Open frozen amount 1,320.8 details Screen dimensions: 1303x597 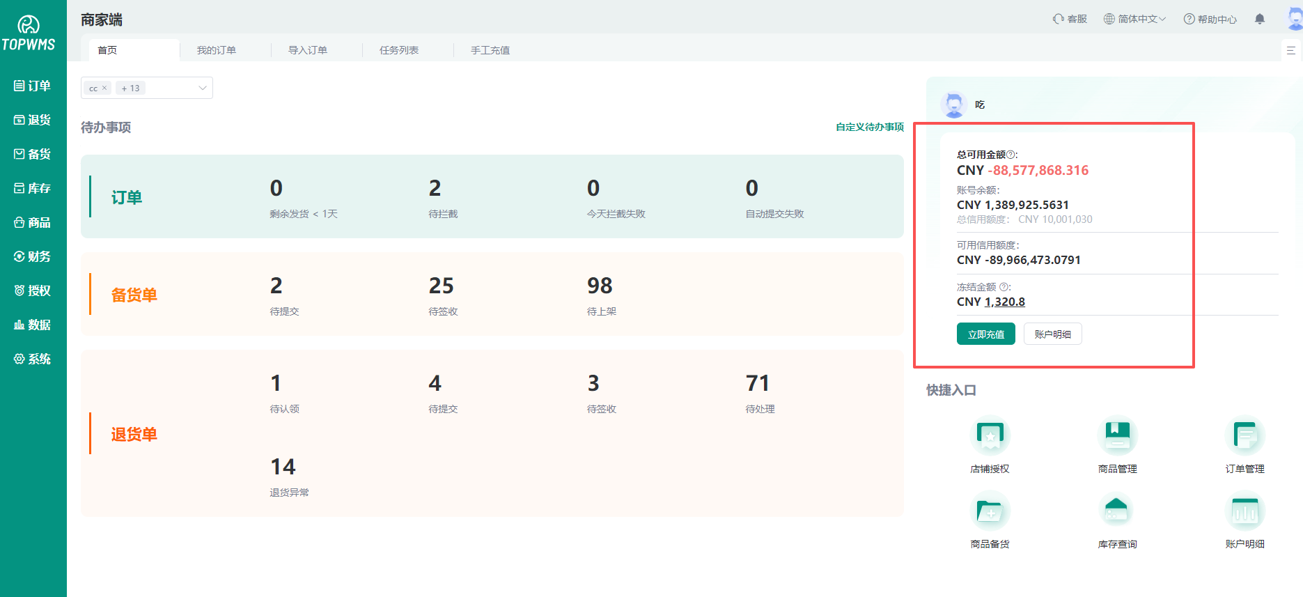coord(1005,302)
